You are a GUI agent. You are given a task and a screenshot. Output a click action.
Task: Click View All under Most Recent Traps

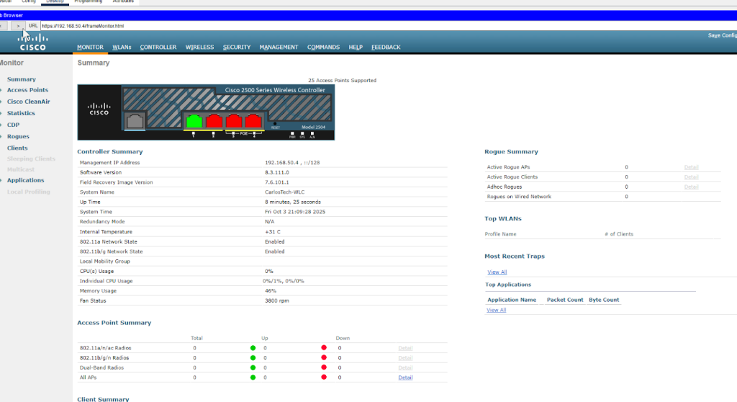click(497, 272)
